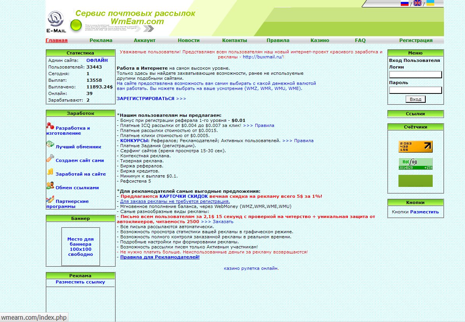Click the Статистика panel header

pyautogui.click(x=81, y=53)
